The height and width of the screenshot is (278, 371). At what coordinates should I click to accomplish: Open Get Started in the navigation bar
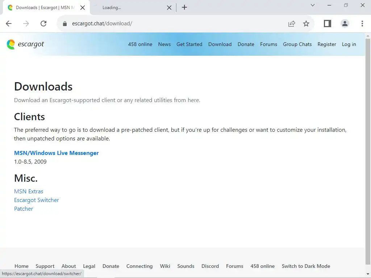189,44
